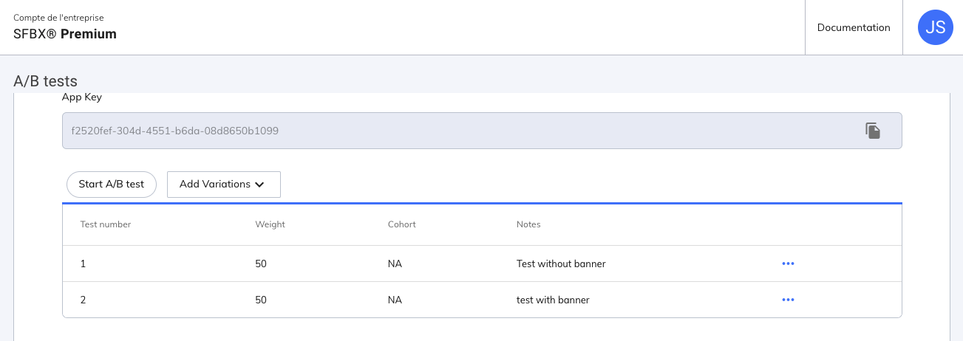Click the A/B tests page heading
The image size is (963, 341).
pyautogui.click(x=45, y=81)
